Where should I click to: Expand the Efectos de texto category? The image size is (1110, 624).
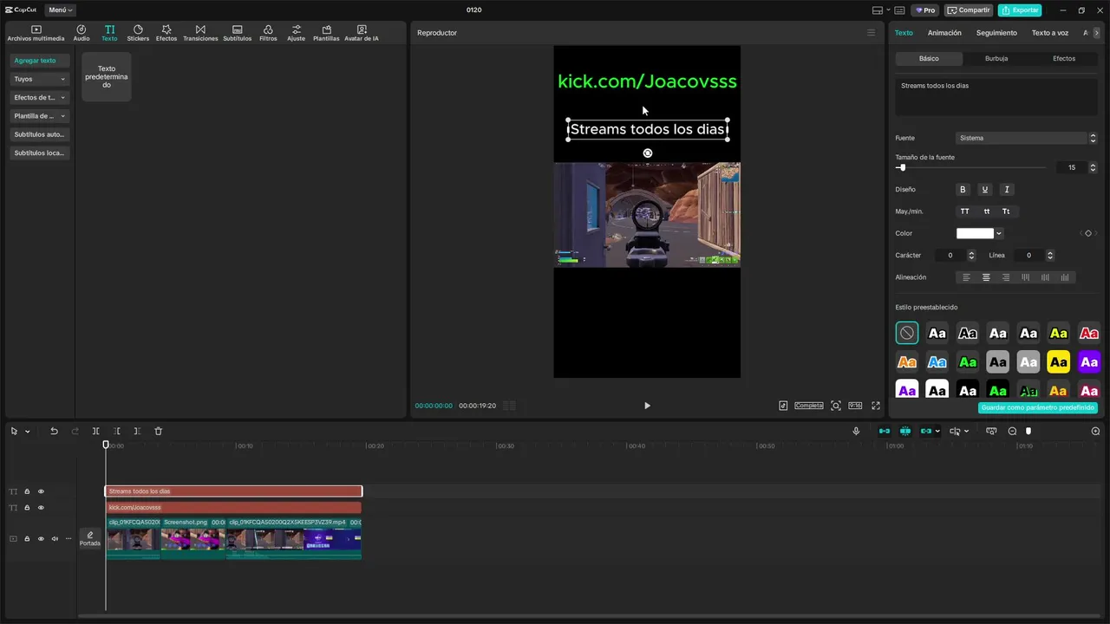(x=39, y=98)
